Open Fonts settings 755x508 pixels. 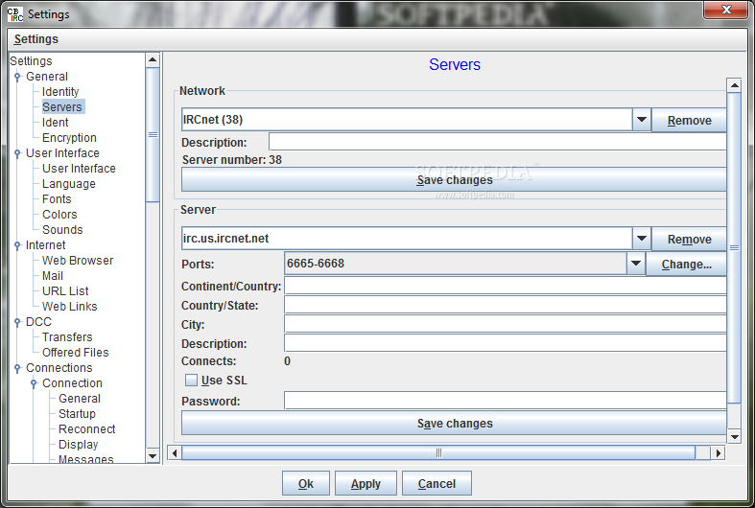[x=57, y=199]
